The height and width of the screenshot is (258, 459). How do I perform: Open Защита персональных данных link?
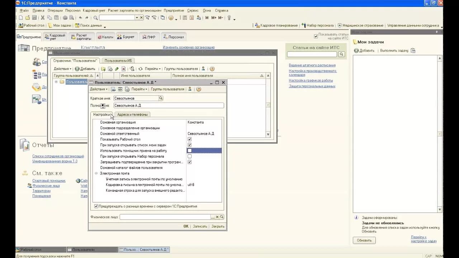tap(312, 86)
